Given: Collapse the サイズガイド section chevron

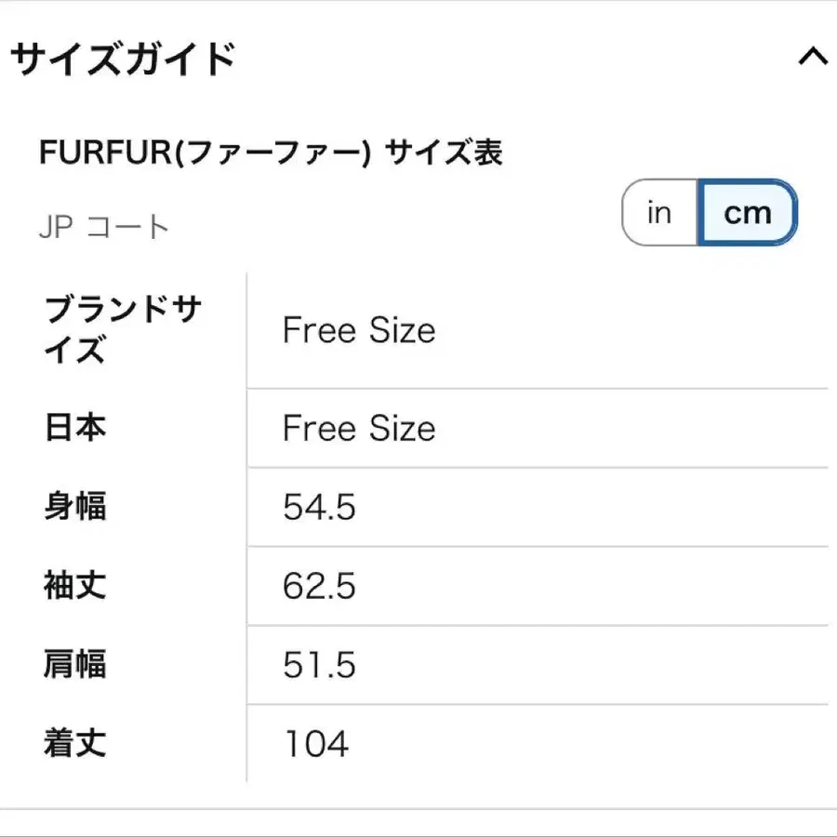Looking at the screenshot, I should (x=812, y=58).
